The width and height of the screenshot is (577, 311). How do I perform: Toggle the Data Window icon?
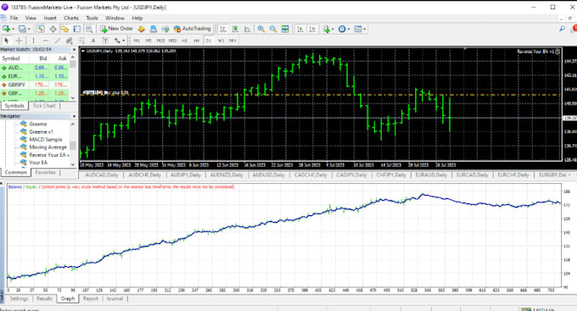(53, 29)
